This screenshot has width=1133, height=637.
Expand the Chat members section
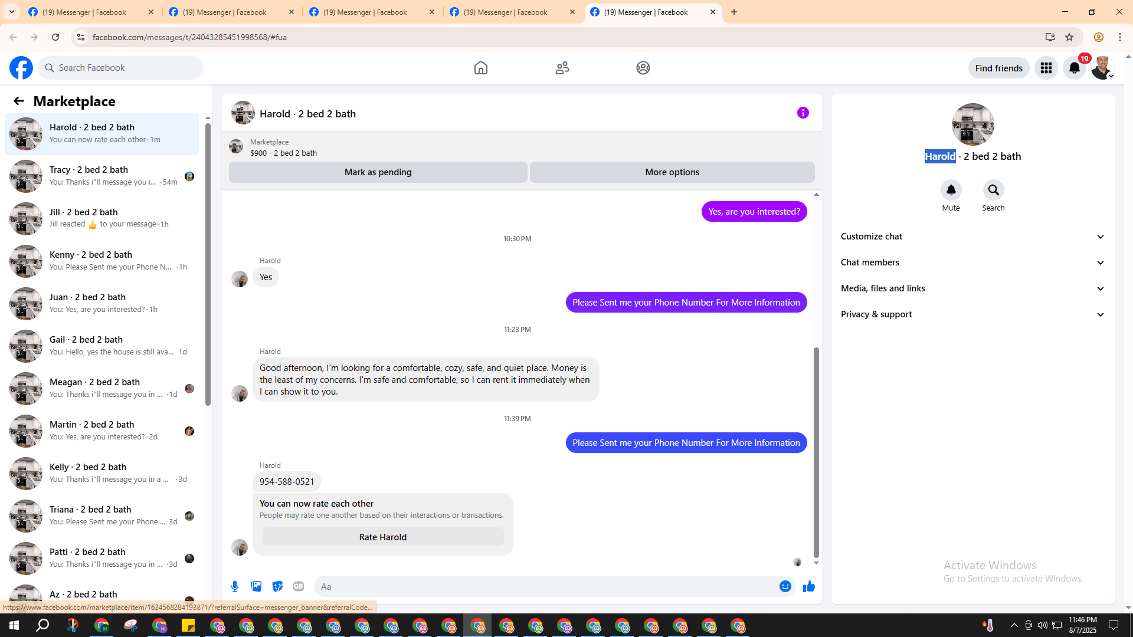pyautogui.click(x=972, y=262)
